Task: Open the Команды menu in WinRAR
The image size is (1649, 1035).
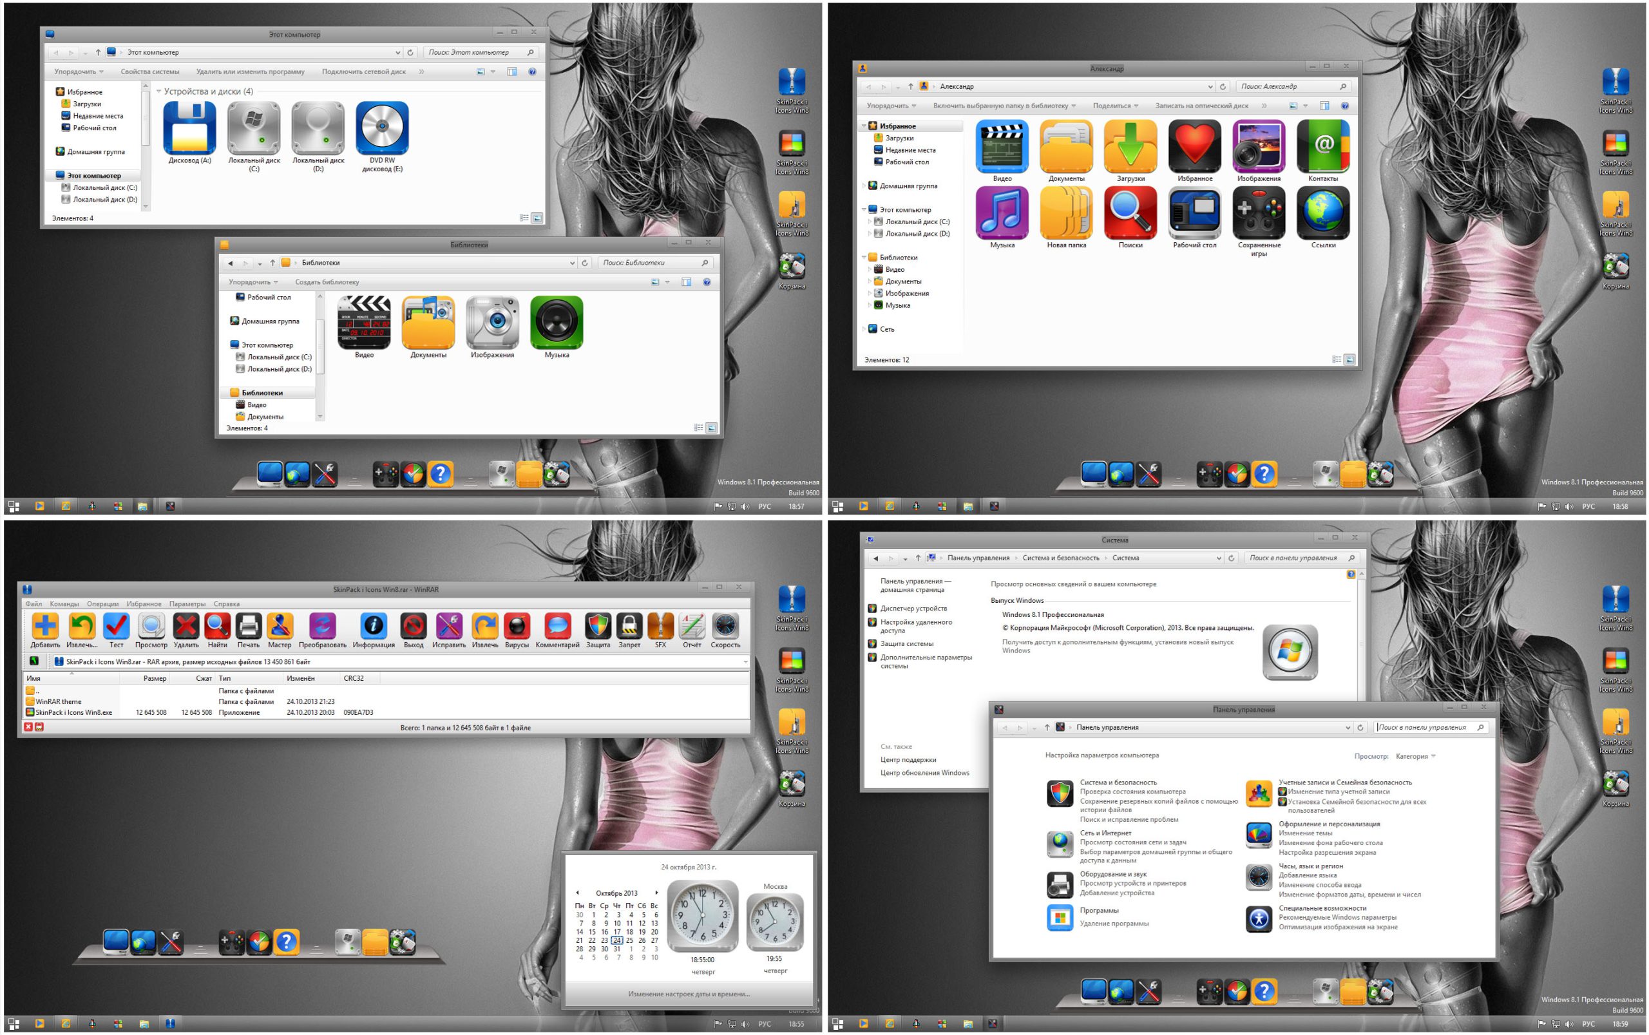Action: coord(64,603)
